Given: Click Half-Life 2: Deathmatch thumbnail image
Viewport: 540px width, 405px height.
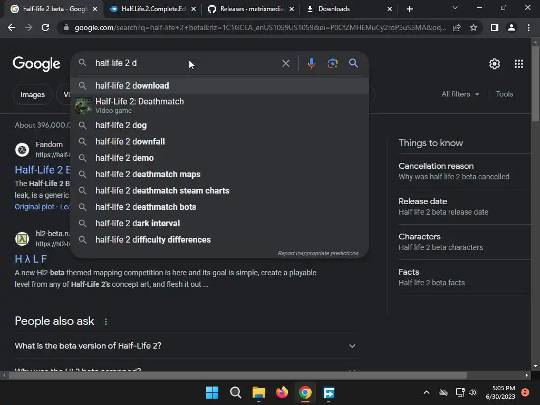Looking at the screenshot, I should coord(83,105).
